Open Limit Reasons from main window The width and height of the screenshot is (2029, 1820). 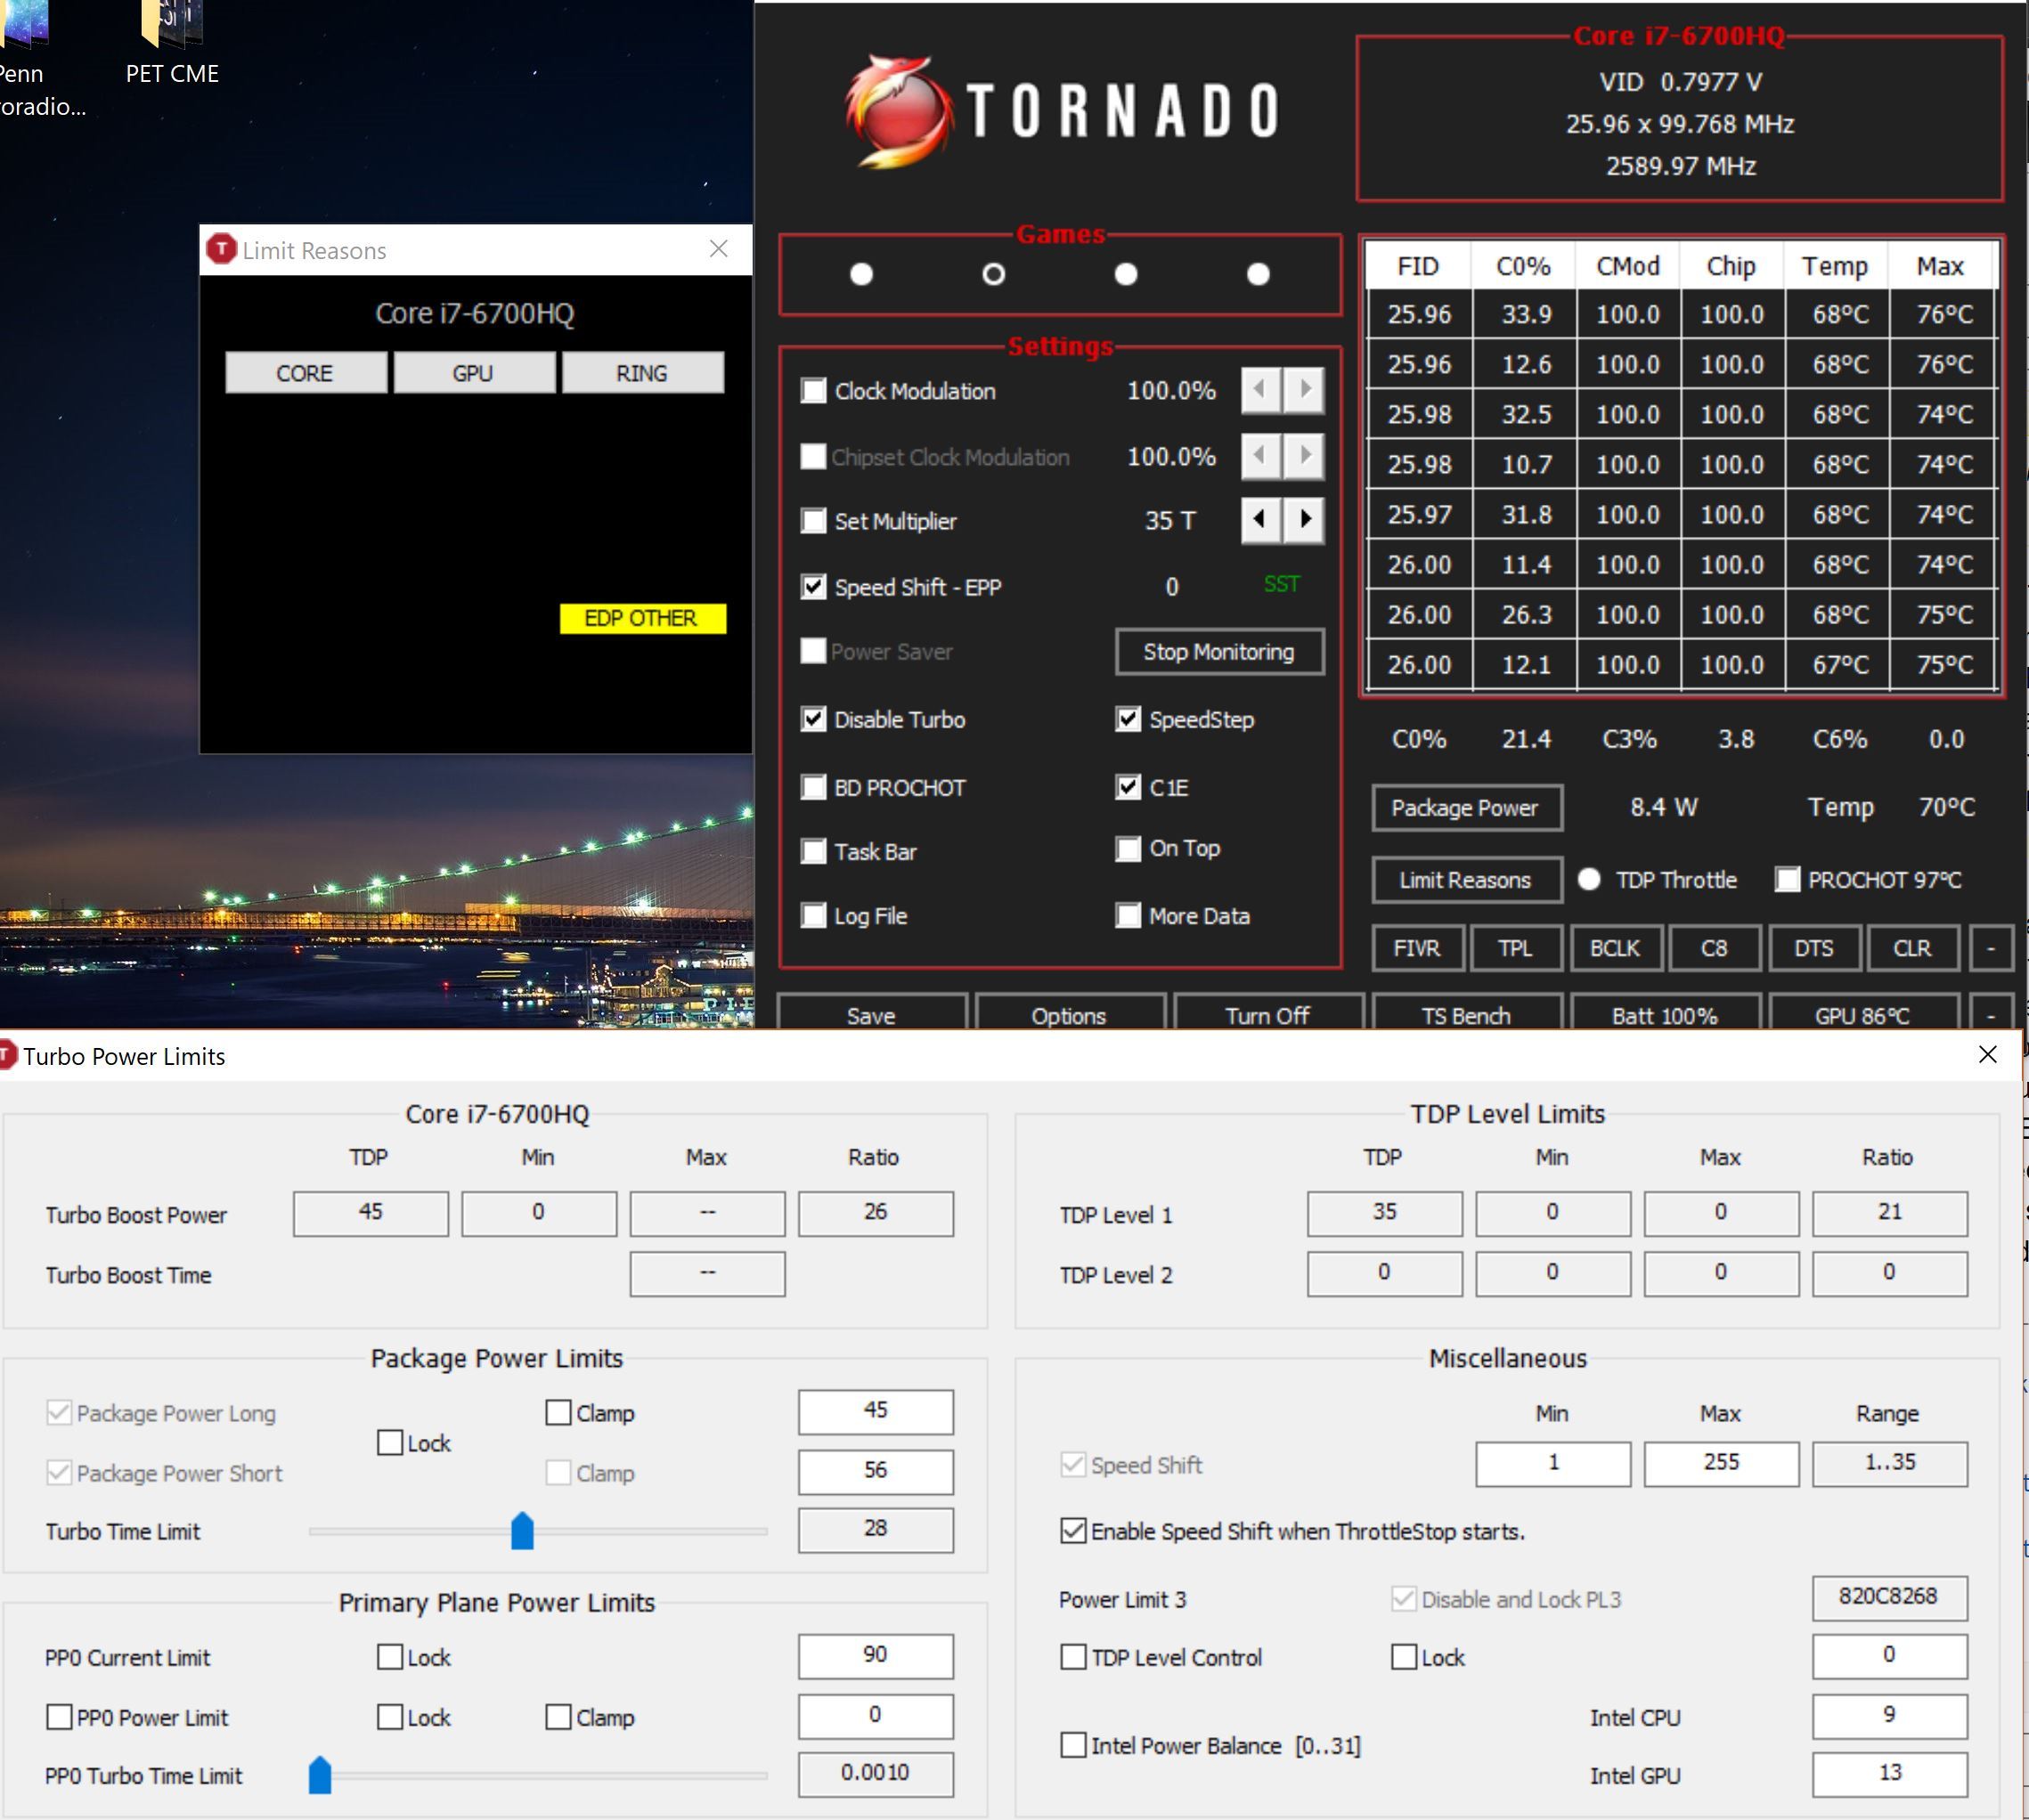click(x=1466, y=880)
